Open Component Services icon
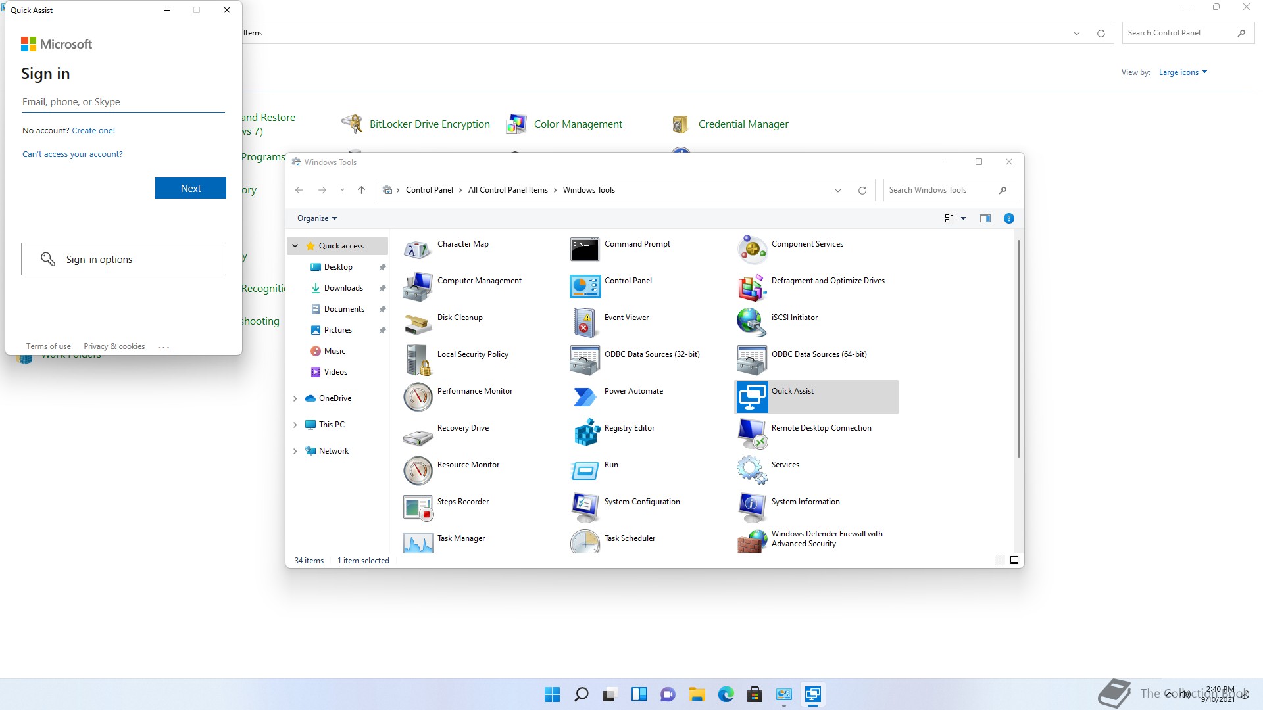The width and height of the screenshot is (1263, 710). click(x=752, y=250)
